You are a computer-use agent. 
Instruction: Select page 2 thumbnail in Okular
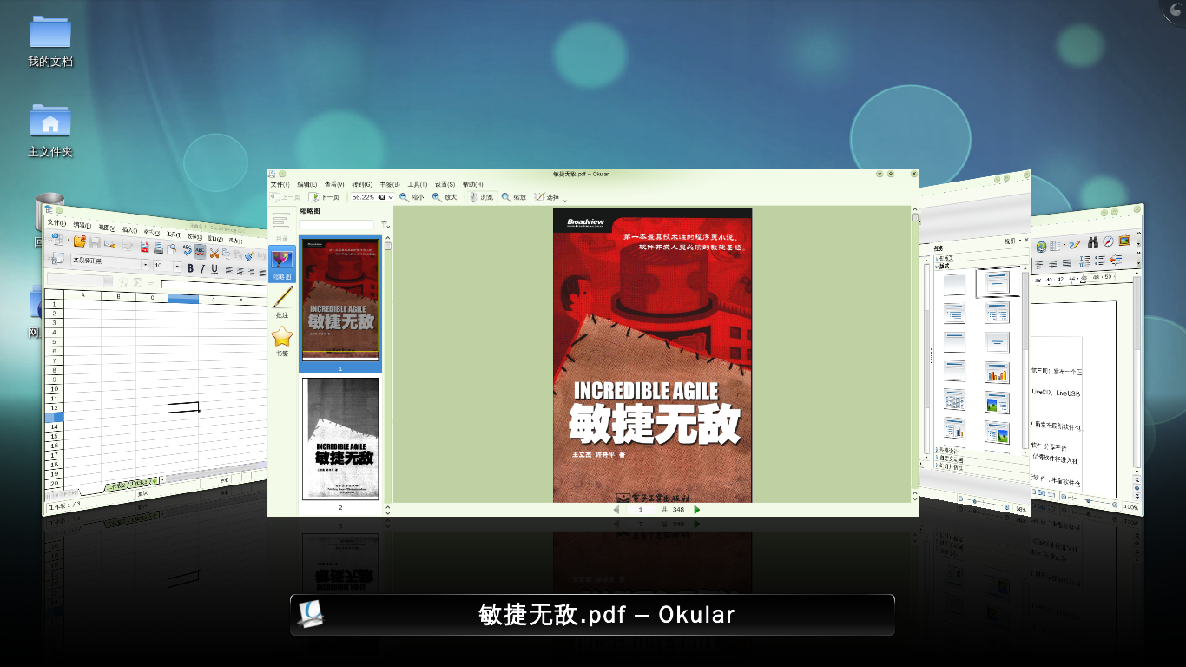340,439
